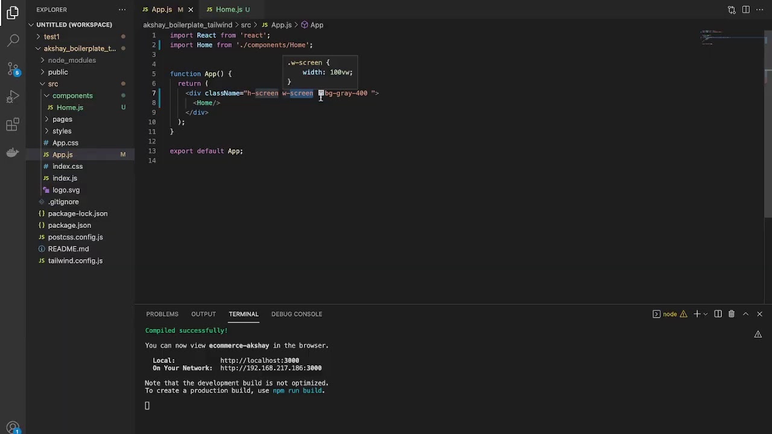Image resolution: width=772 pixels, height=434 pixels.
Task: Maximize the panel with up chevron
Action: click(745, 314)
